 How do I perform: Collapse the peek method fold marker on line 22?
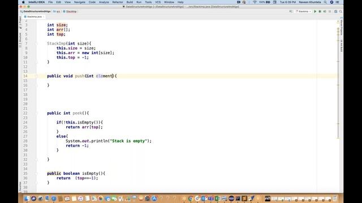point(36,113)
